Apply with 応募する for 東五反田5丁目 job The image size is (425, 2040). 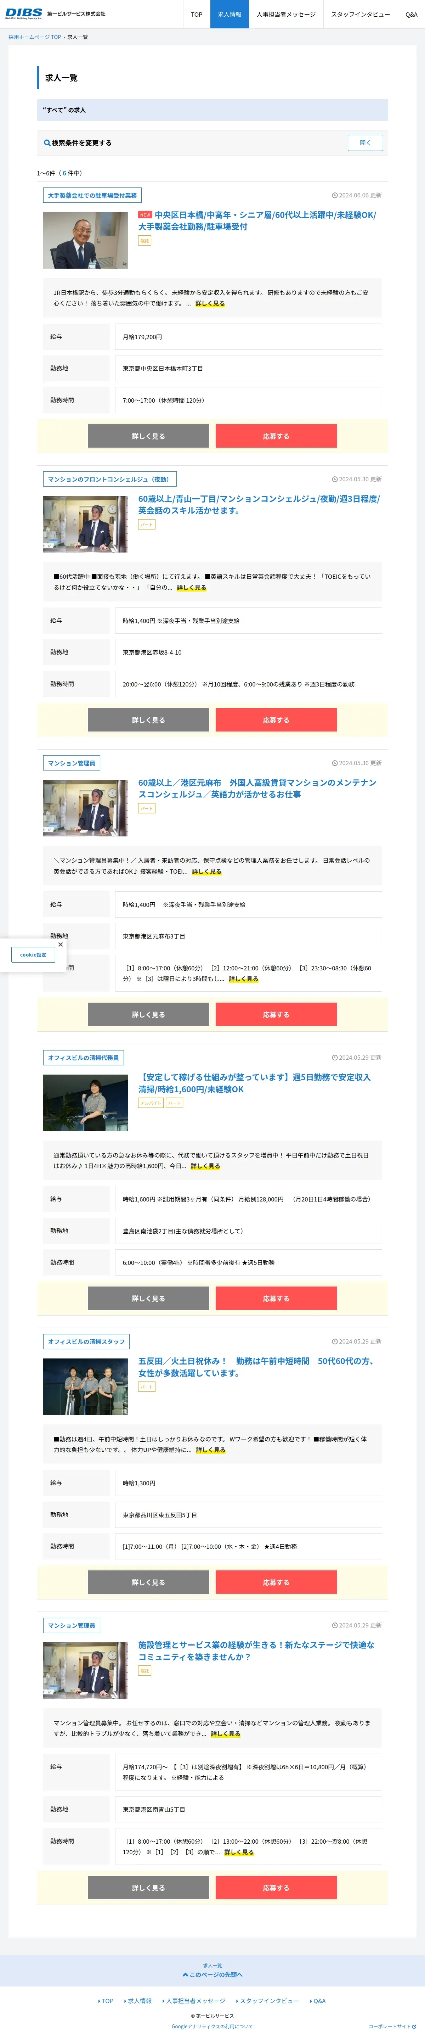(x=276, y=1582)
